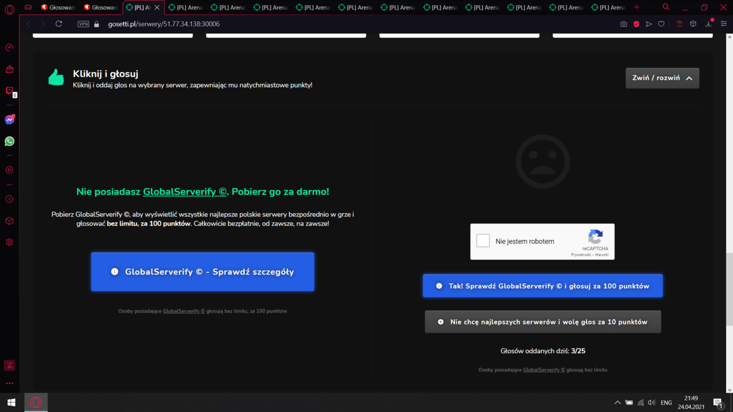
Task: Add page to bookmarks with heart icon
Action: (661, 24)
